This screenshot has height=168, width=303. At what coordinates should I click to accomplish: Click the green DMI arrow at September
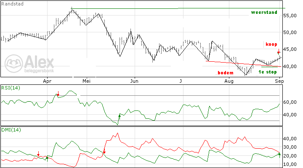point(279,155)
